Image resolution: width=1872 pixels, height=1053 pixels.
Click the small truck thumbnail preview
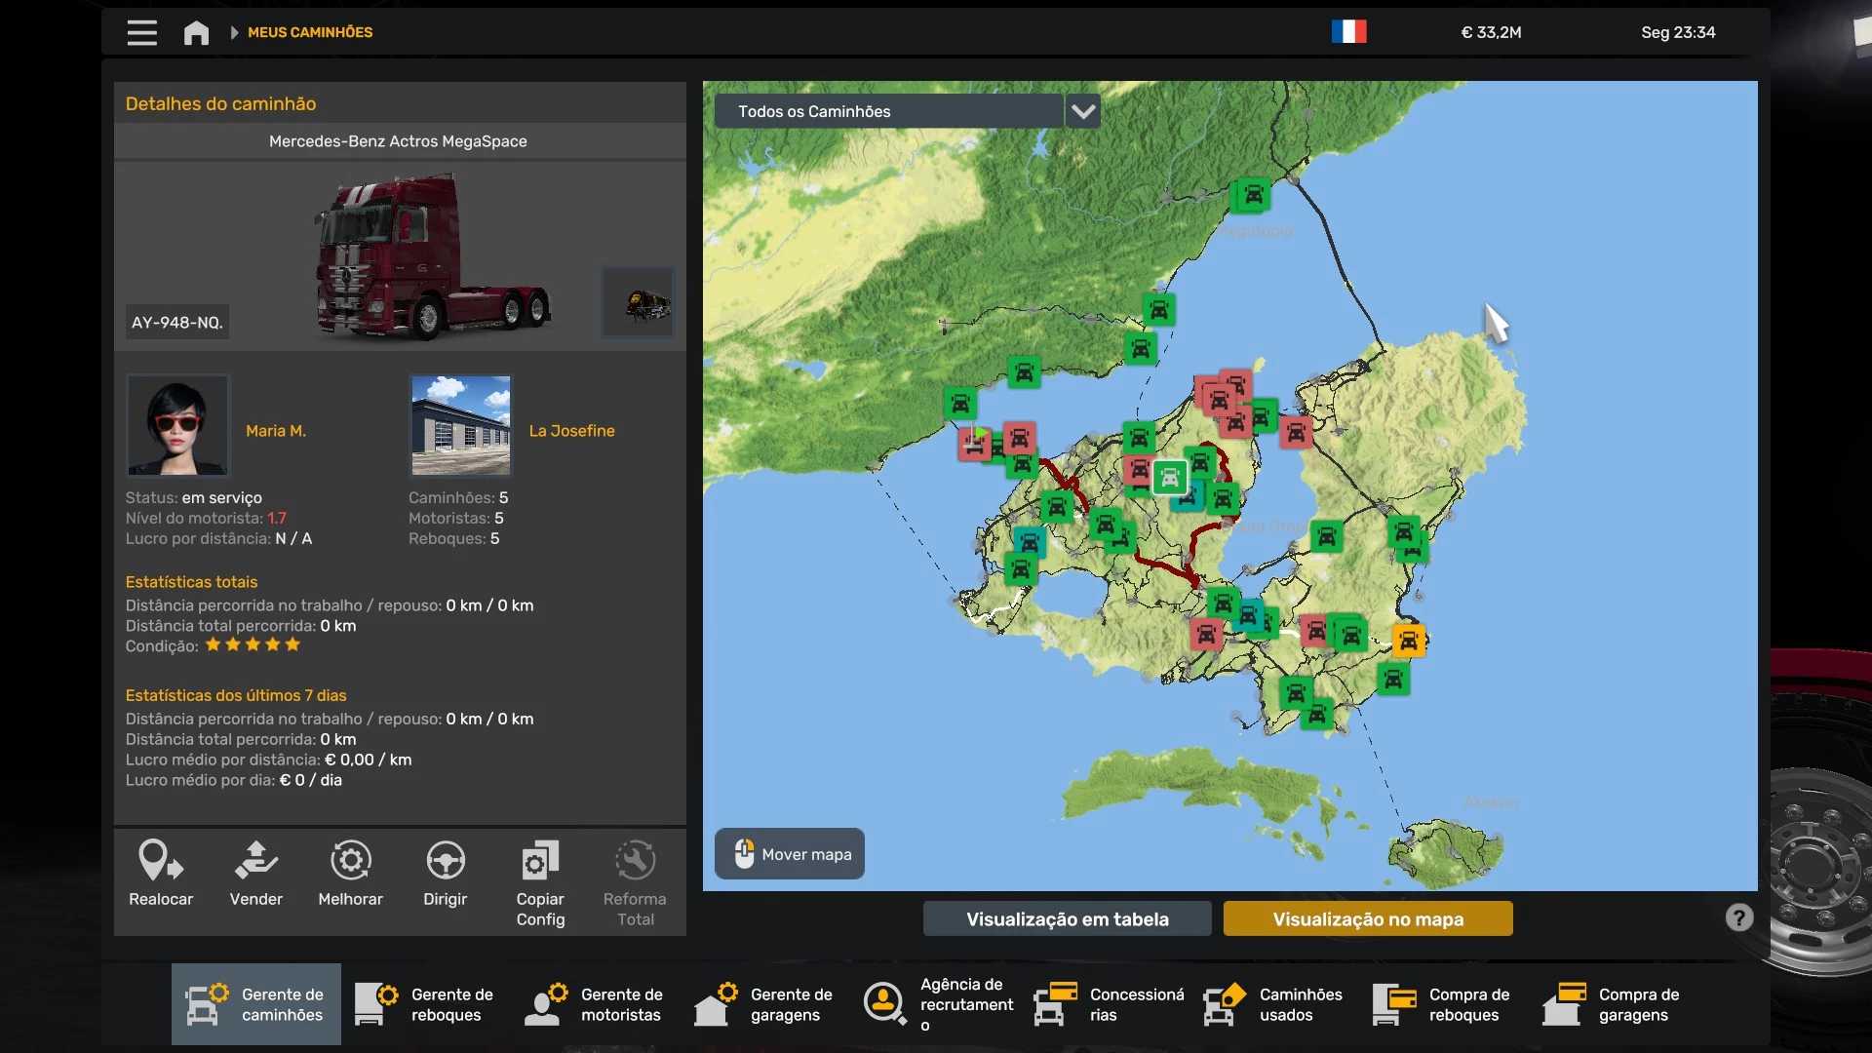[x=639, y=302]
